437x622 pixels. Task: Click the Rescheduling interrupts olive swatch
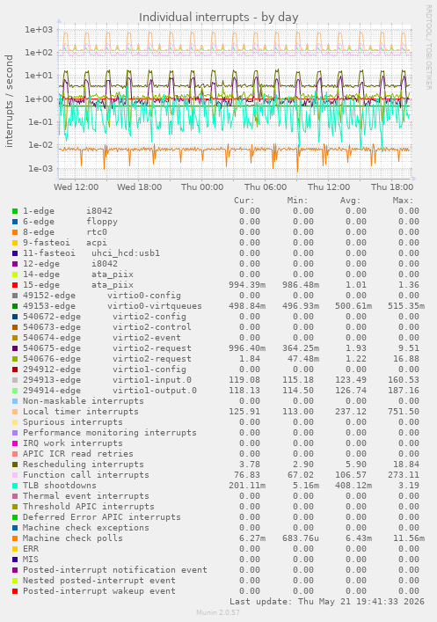[x=15, y=465]
